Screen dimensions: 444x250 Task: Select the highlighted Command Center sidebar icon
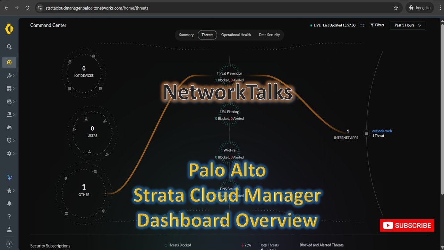[x=9, y=62]
